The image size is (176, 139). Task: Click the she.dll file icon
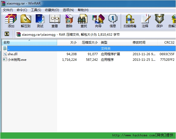click(5, 54)
